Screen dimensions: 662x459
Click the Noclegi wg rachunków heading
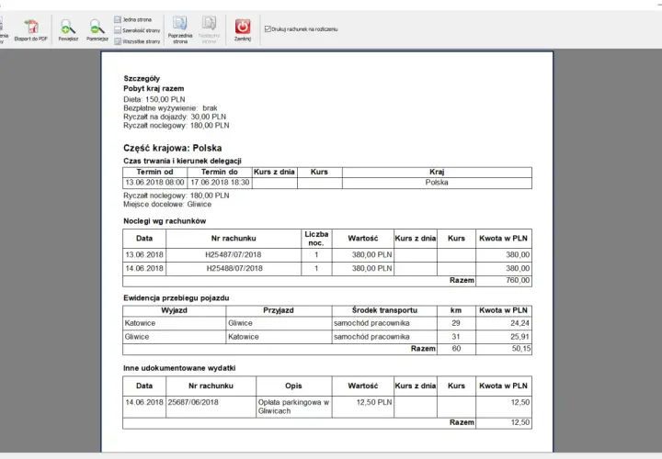pos(165,221)
